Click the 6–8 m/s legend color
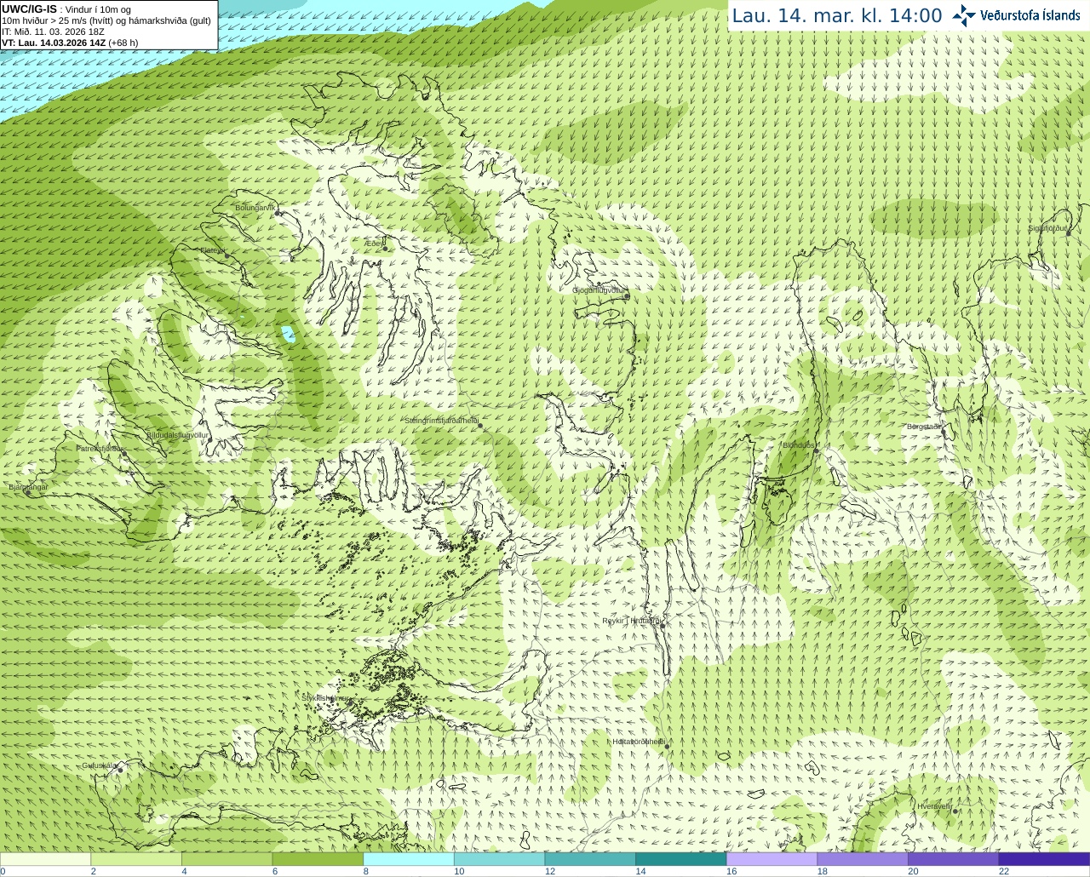The image size is (1090, 877). tap(318, 859)
